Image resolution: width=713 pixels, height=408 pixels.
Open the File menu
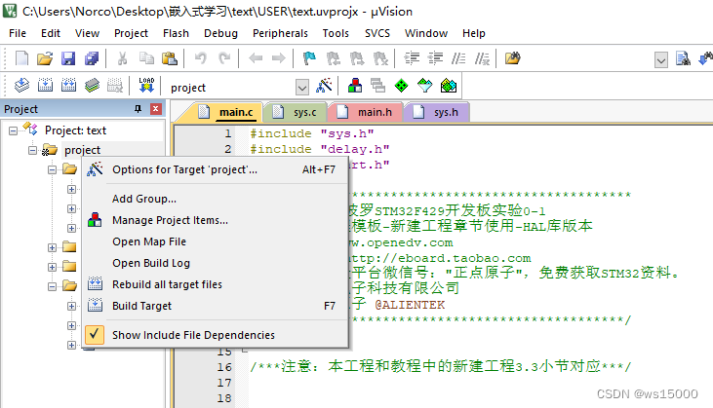pyautogui.click(x=18, y=33)
